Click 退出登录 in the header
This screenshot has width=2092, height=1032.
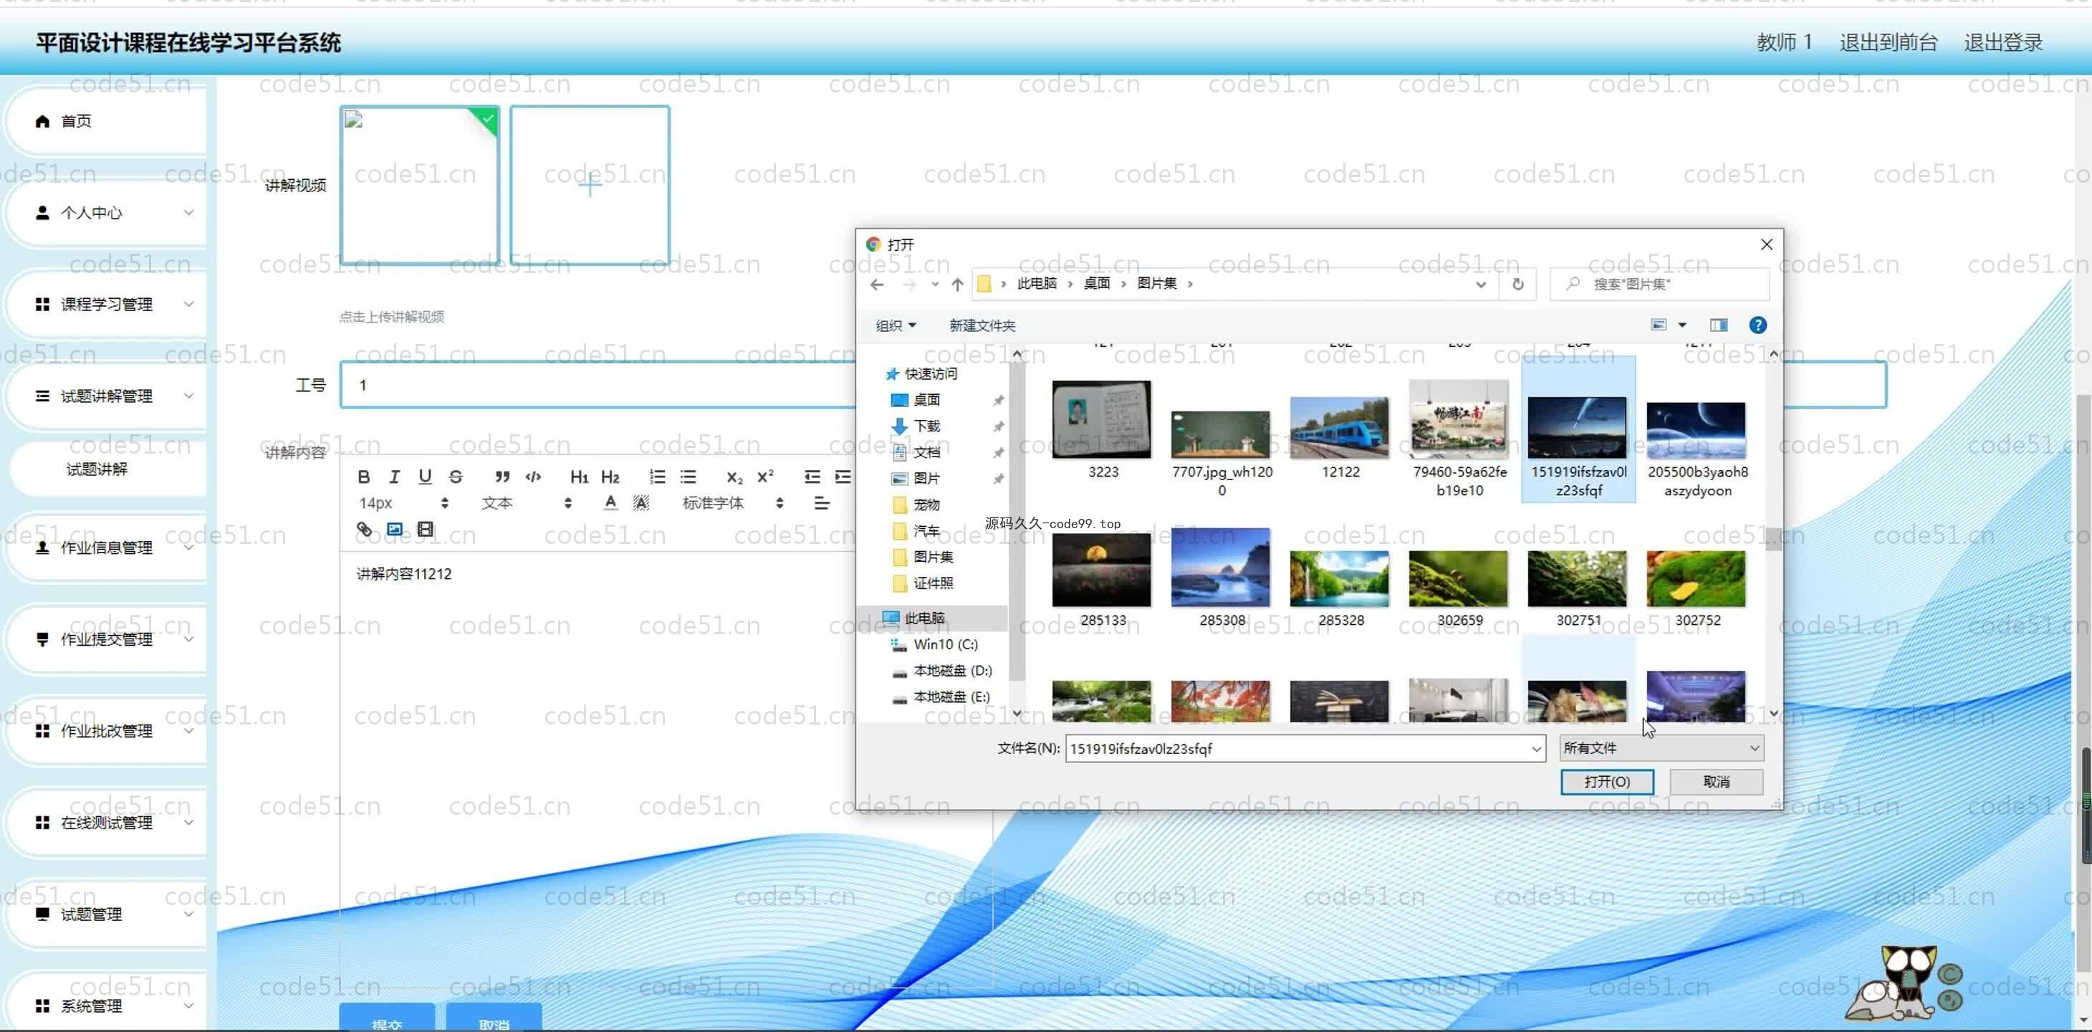tap(2002, 42)
